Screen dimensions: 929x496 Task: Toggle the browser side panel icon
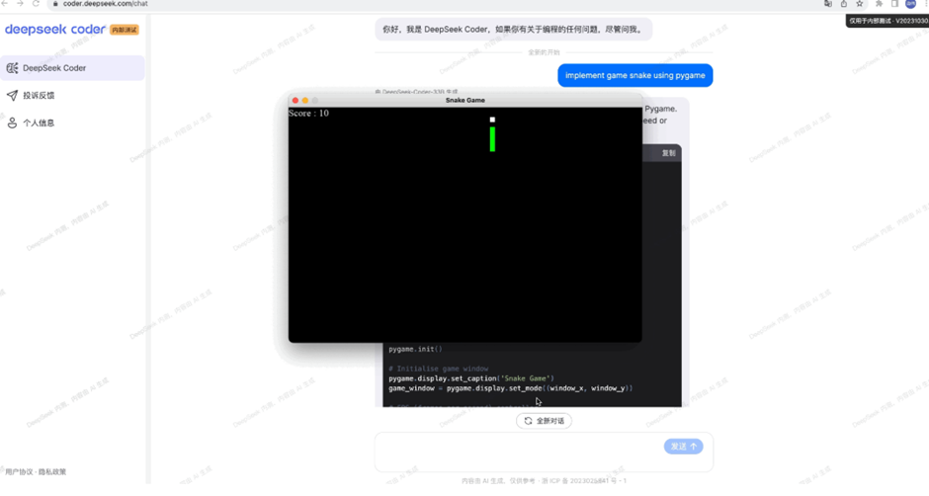pos(894,4)
